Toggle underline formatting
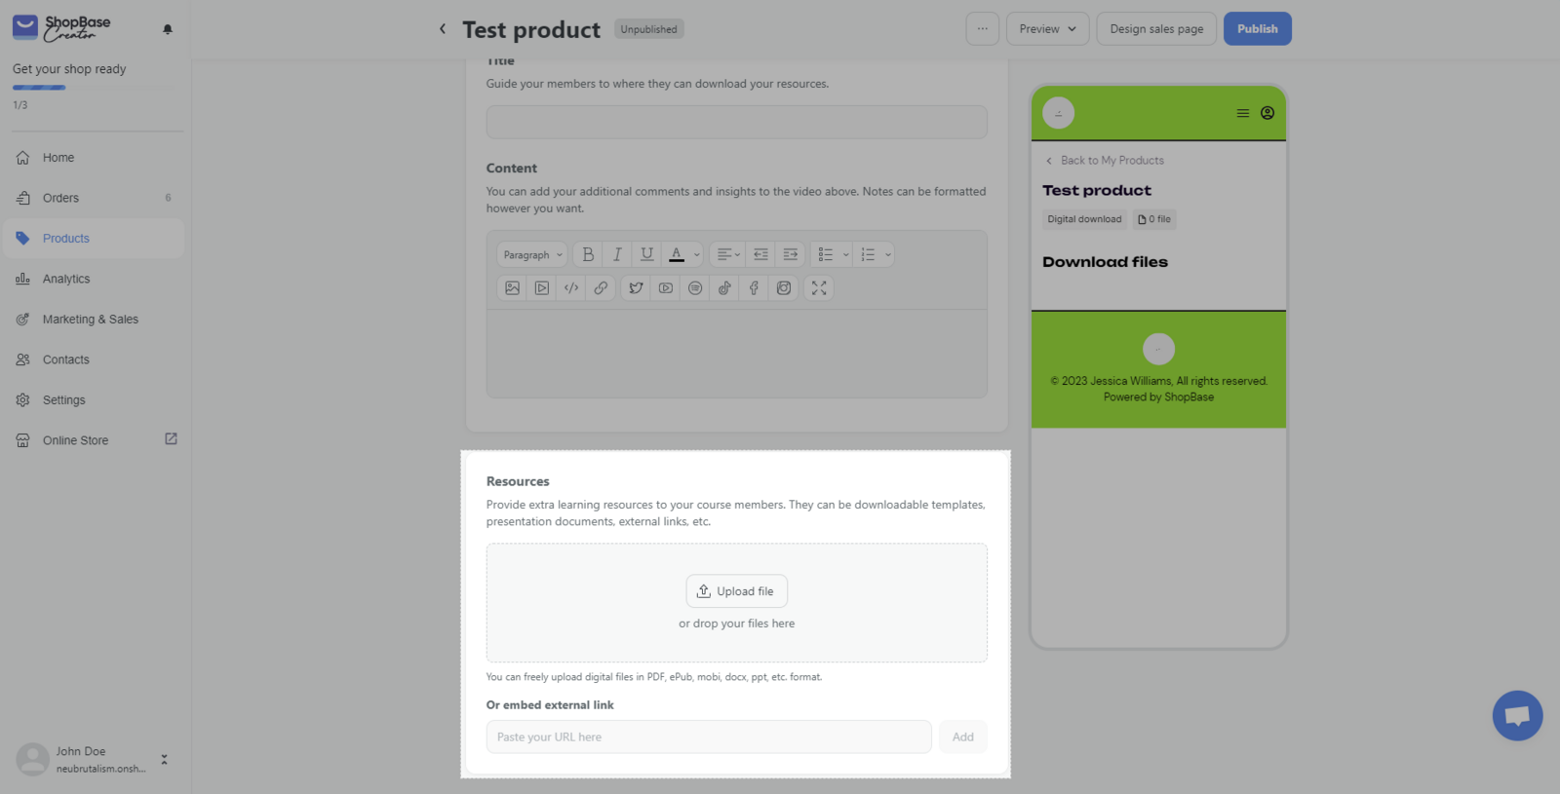Viewport: 1560px width, 794px height. 646,254
